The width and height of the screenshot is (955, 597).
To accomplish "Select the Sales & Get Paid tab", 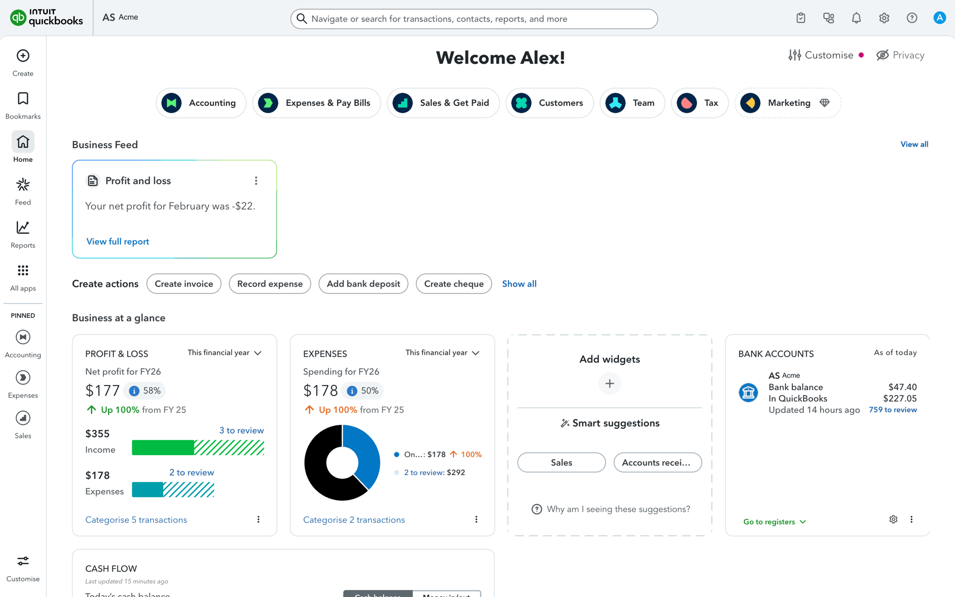I will (x=443, y=103).
